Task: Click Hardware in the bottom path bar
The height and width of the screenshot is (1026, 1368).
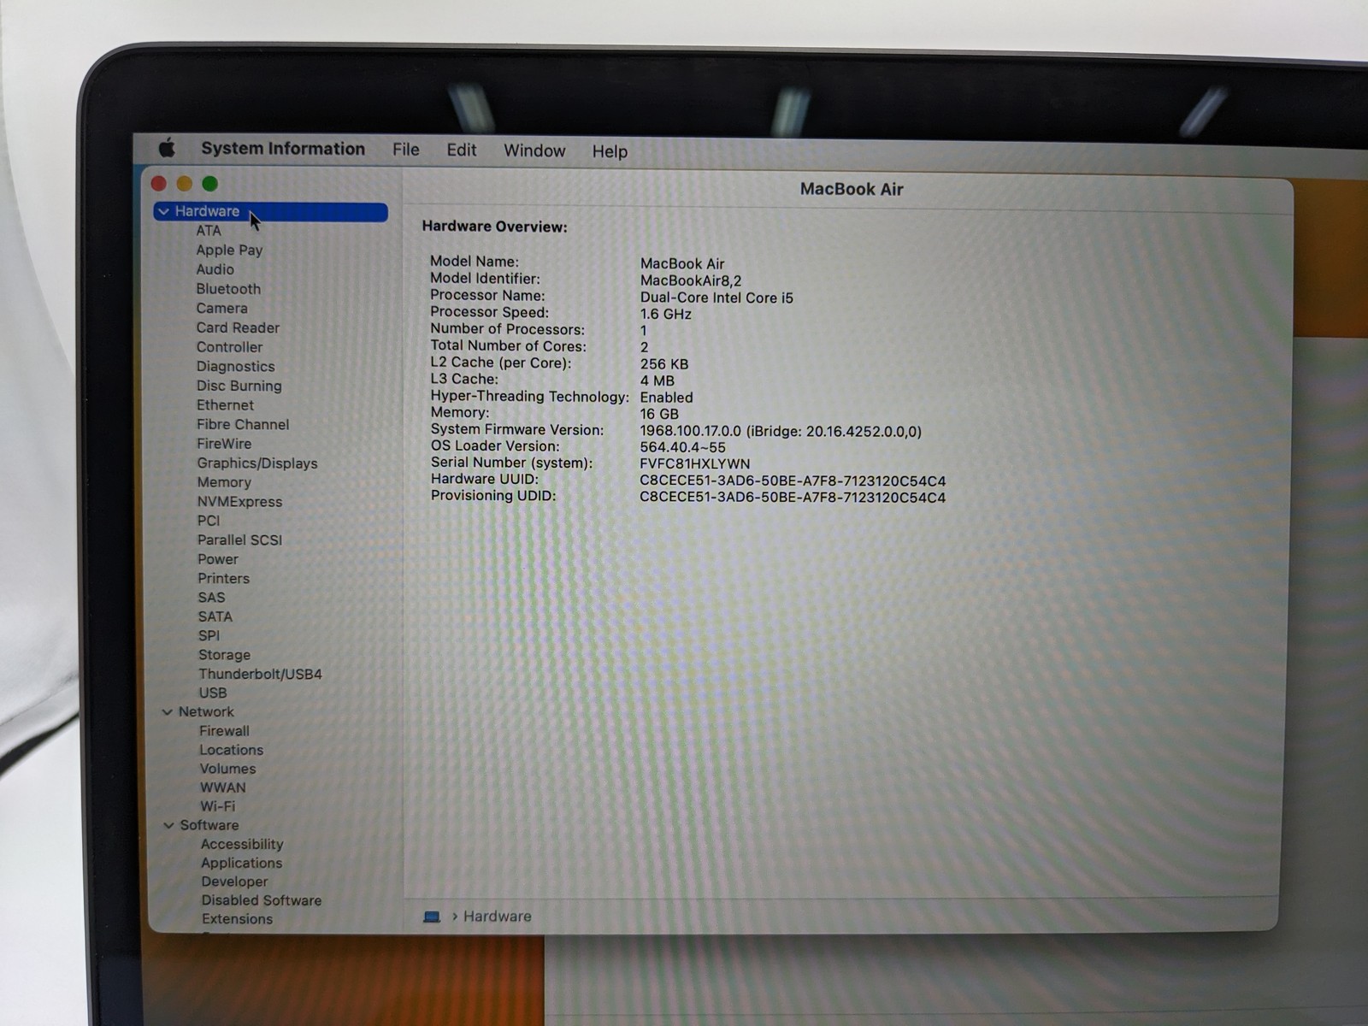Action: tap(497, 917)
